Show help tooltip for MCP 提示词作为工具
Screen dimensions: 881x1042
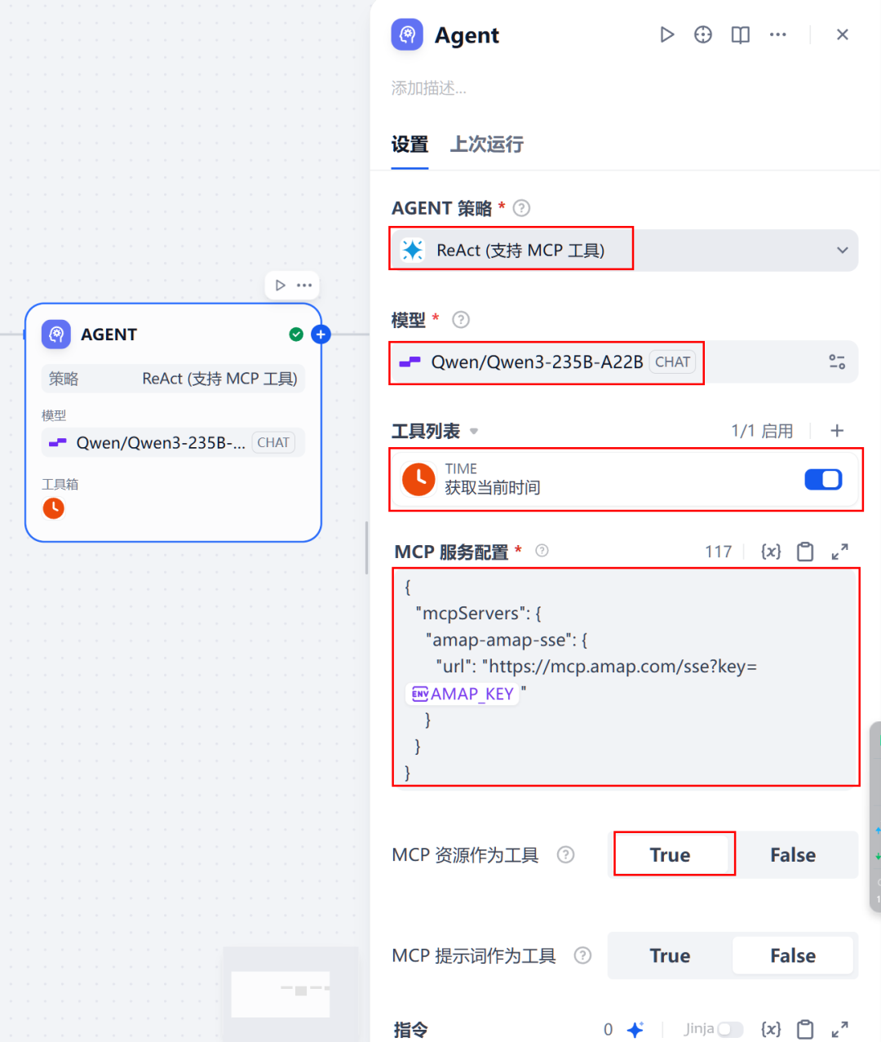[x=582, y=956]
